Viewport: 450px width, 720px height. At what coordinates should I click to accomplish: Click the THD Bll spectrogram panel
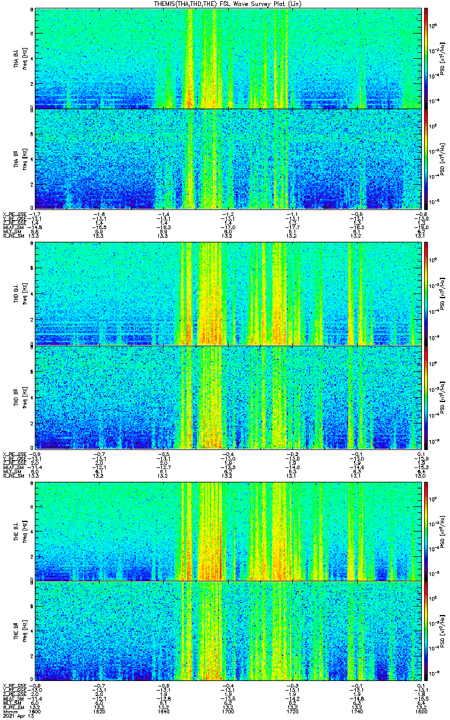[x=227, y=397]
